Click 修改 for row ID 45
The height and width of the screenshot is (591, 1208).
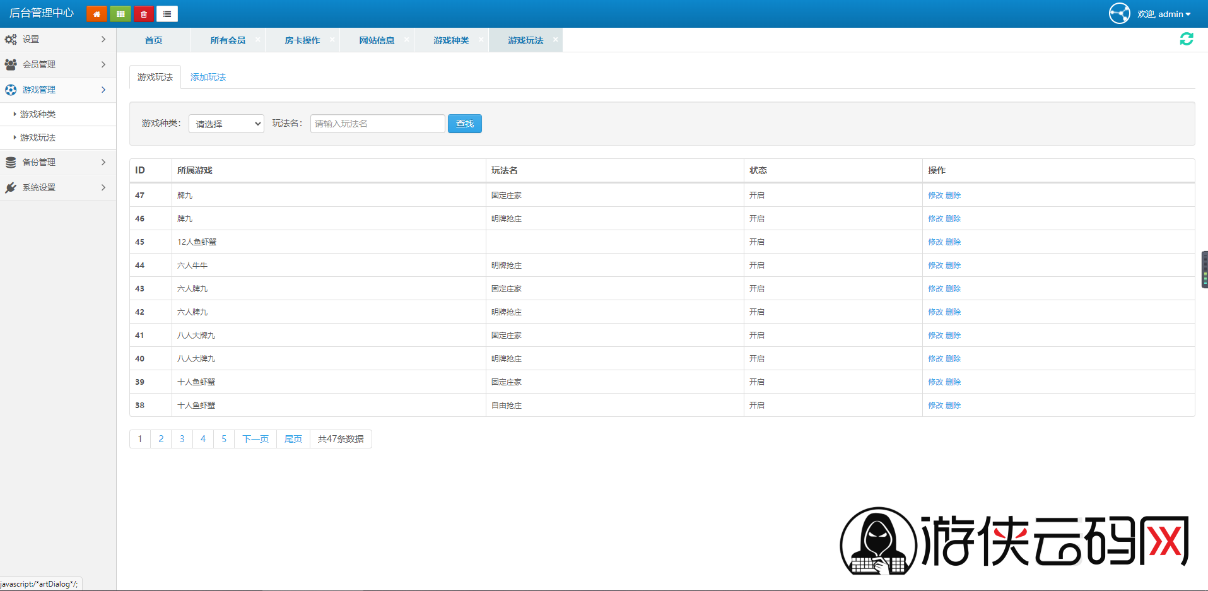[x=935, y=242]
